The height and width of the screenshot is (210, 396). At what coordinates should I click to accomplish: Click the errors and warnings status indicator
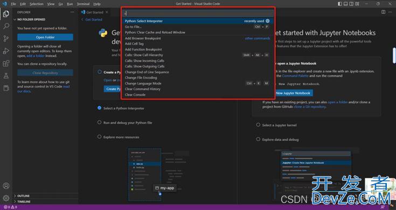point(10,207)
